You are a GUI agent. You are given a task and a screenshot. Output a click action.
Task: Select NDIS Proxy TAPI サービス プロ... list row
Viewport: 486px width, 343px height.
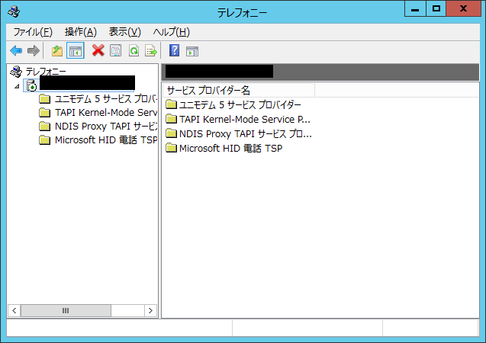[239, 133]
